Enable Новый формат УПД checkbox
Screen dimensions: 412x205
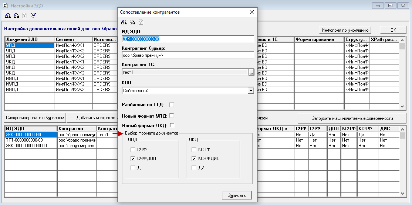pos(172,115)
